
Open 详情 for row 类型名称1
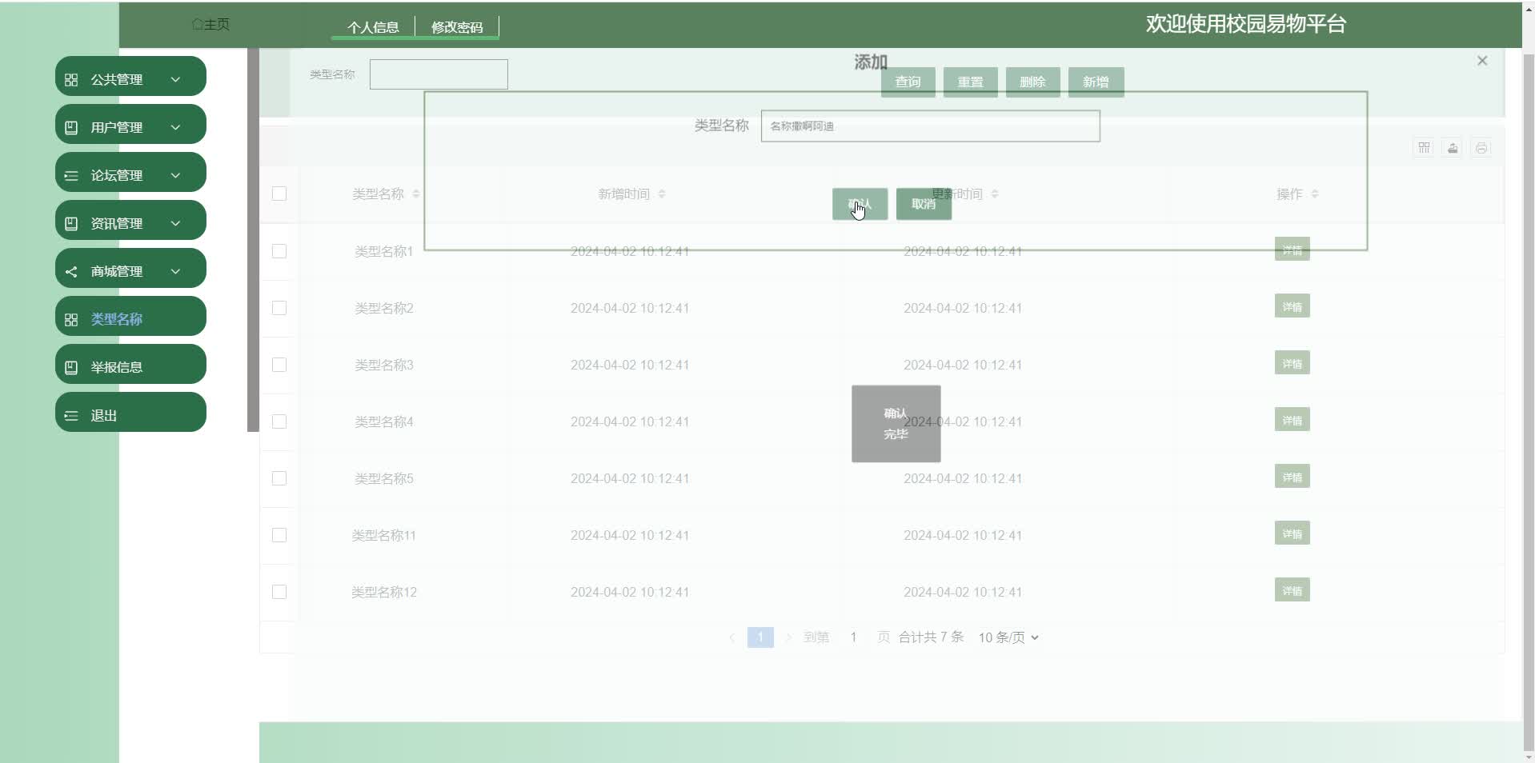[x=1292, y=250]
